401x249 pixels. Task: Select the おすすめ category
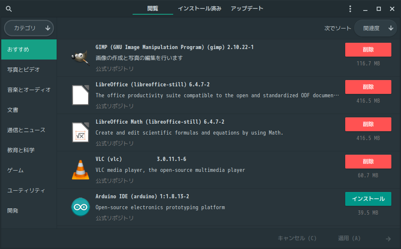coord(29,49)
